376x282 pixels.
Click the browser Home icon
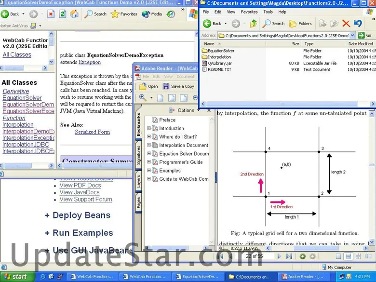coord(74,14)
